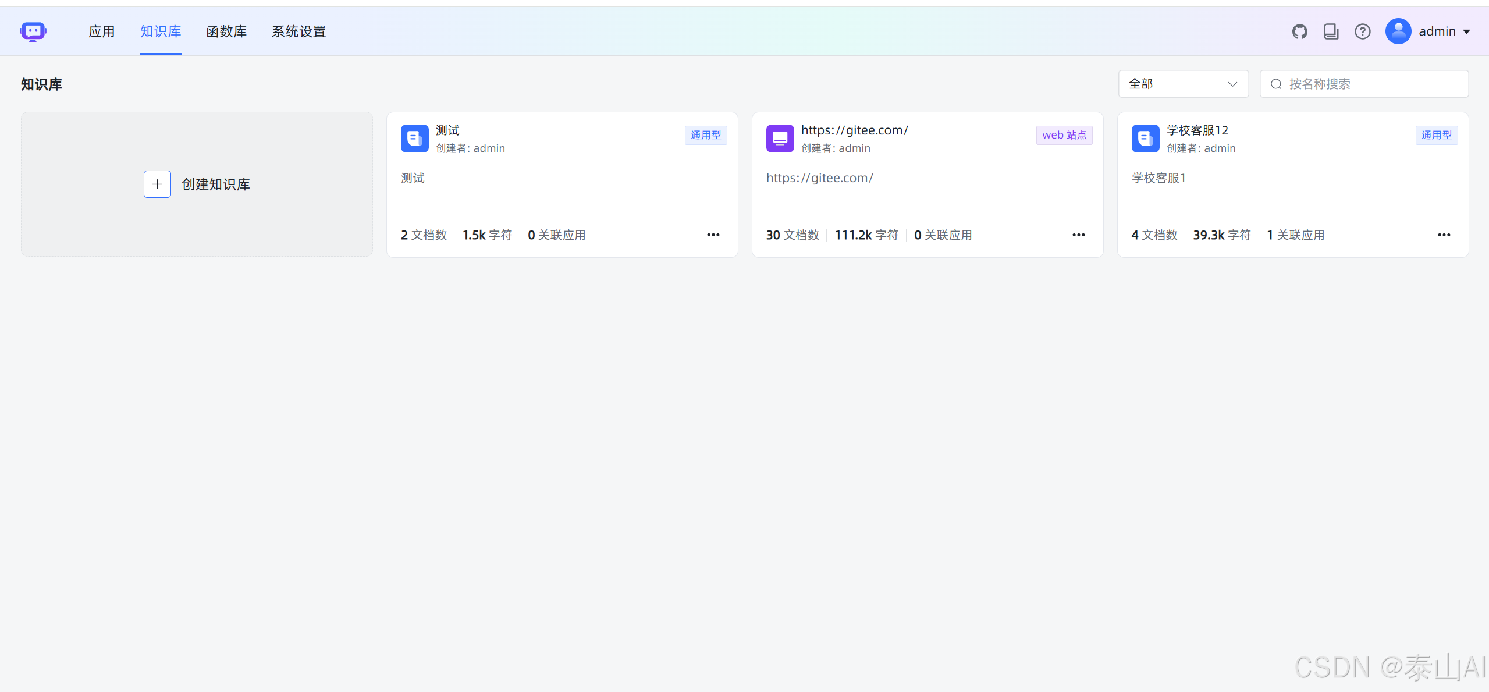The height and width of the screenshot is (692, 1489).
Task: Click the admin user avatar
Action: coord(1398,31)
